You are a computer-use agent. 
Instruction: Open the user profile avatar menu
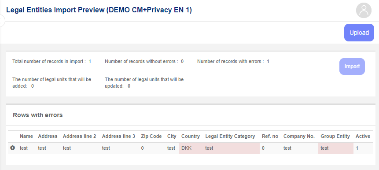[364, 11]
